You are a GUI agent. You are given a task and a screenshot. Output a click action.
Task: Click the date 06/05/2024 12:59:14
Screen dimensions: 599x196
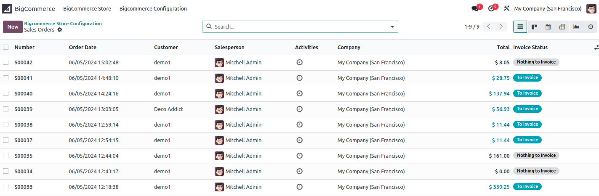(94, 124)
